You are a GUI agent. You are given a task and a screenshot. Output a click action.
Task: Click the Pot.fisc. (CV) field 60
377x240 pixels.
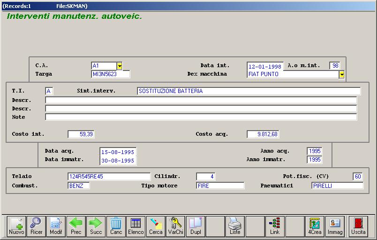coord(358,176)
